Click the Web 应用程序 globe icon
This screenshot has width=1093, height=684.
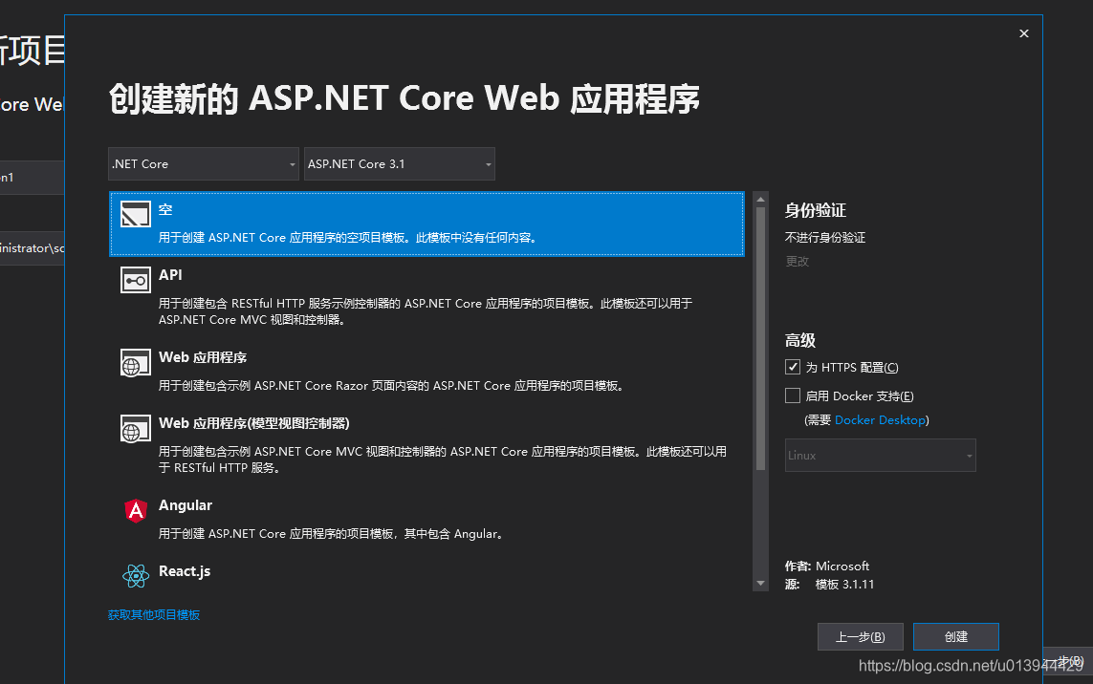[135, 362]
